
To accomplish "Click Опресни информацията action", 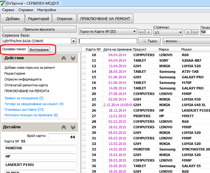I will pos(23,79).
